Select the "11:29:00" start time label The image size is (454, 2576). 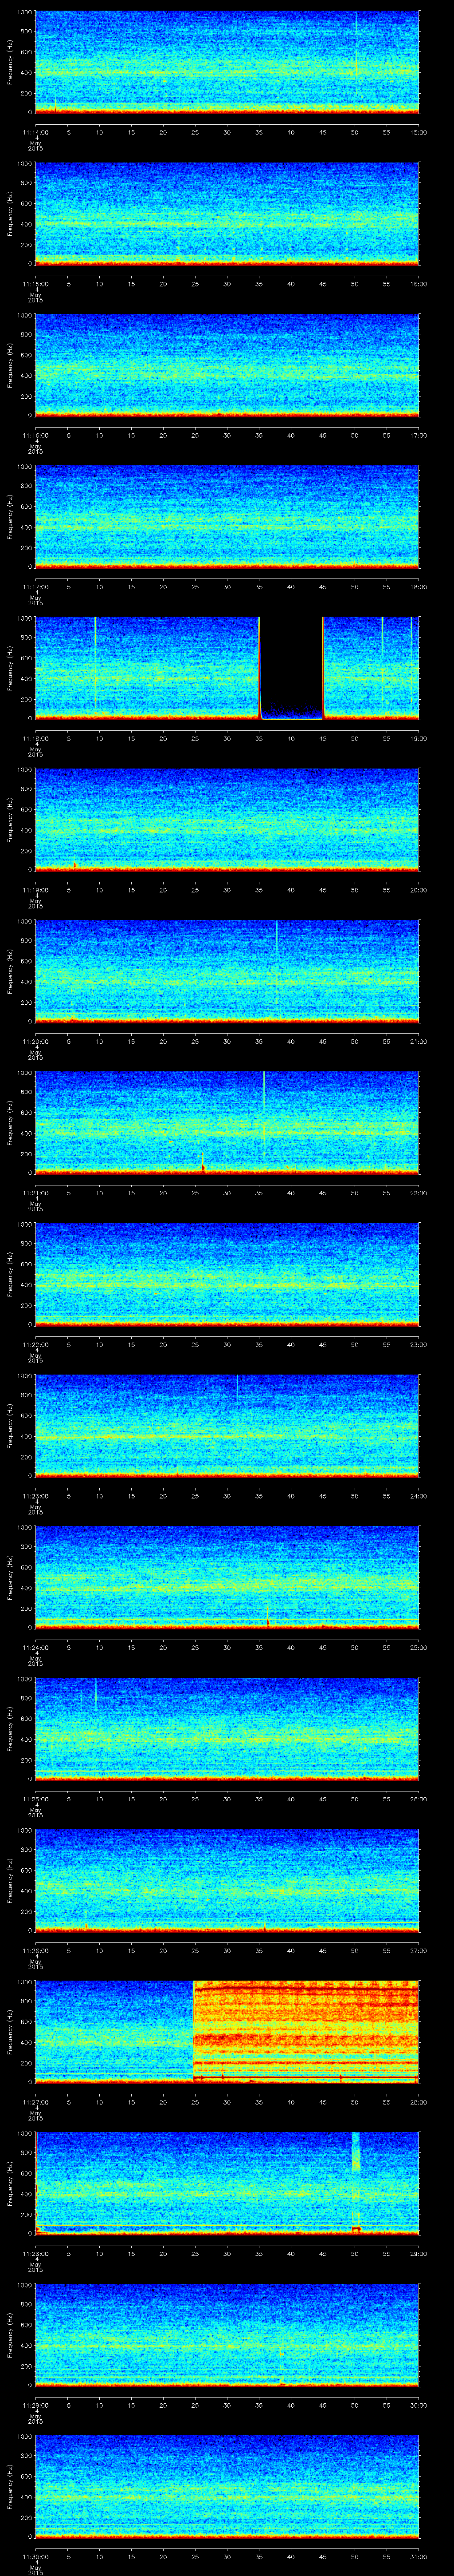point(36,2405)
